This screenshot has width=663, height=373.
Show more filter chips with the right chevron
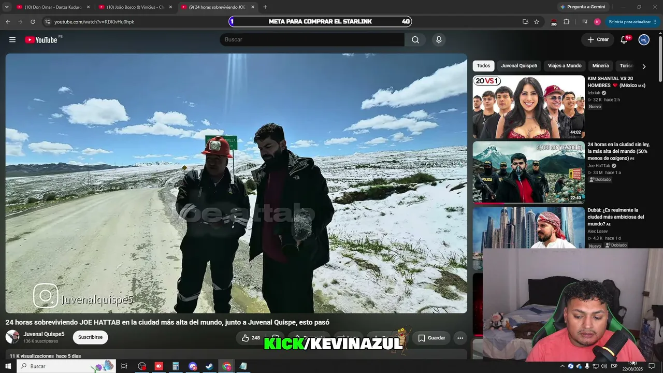(644, 66)
